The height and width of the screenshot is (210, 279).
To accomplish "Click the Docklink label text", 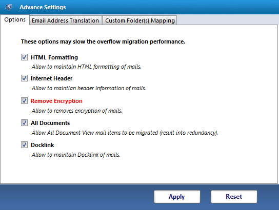I will tap(43, 145).
